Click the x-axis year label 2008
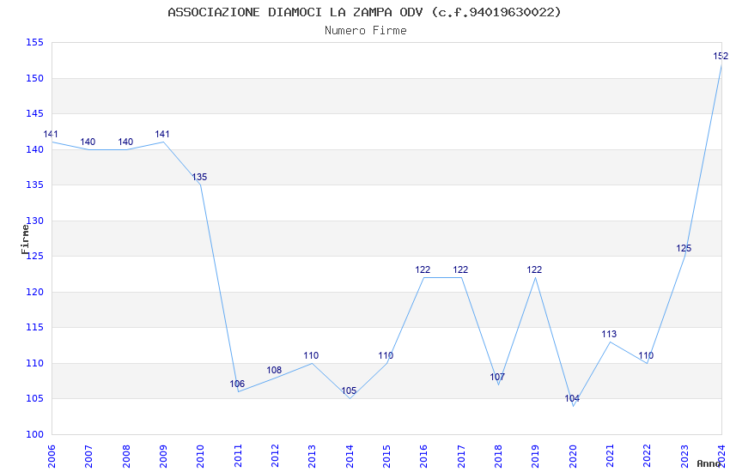 (x=125, y=457)
